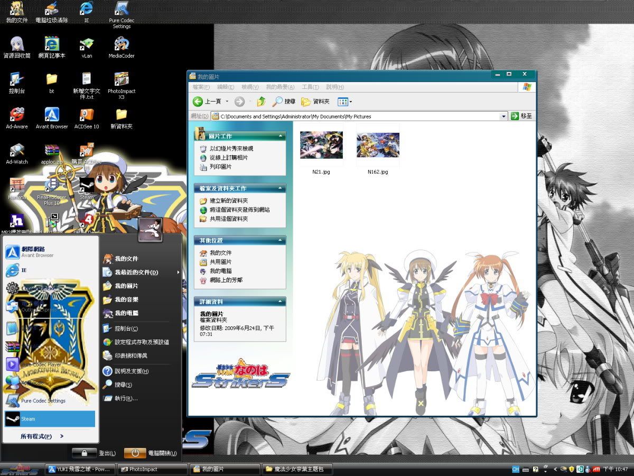This screenshot has height=476, width=634.
Task: Switch to 魔法少女奈葉主題包 taskbar button
Action: pos(299,469)
